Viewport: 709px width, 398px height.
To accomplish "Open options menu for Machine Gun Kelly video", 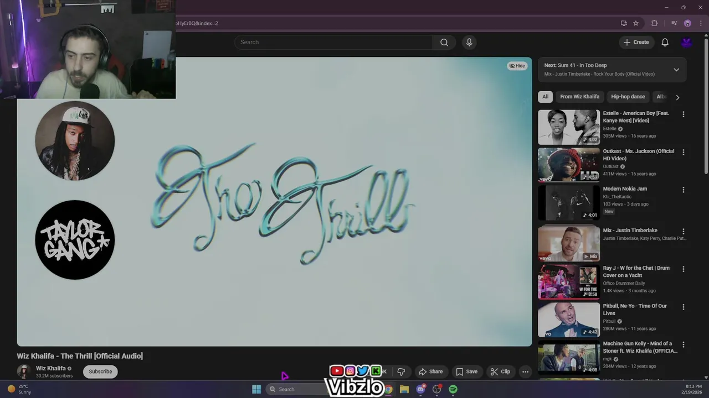I will point(683,344).
